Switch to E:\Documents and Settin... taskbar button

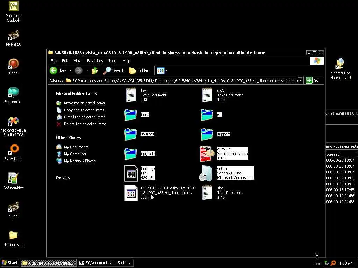pyautogui.click(x=106, y=263)
